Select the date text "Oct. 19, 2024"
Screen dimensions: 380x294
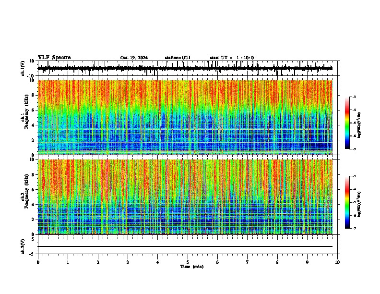(x=134, y=58)
